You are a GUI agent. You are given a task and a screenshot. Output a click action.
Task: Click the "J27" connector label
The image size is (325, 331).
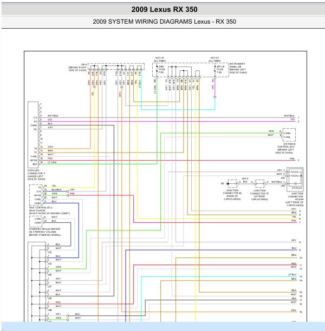pos(49,287)
